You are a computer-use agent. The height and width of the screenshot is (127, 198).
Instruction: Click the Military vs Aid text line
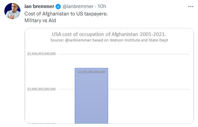[40, 20]
